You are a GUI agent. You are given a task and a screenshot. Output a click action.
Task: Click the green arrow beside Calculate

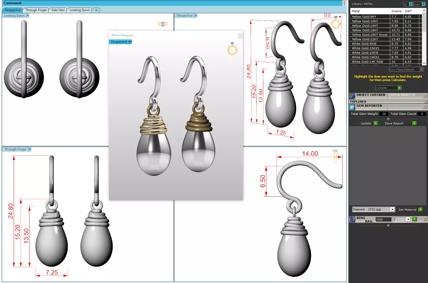(x=399, y=88)
